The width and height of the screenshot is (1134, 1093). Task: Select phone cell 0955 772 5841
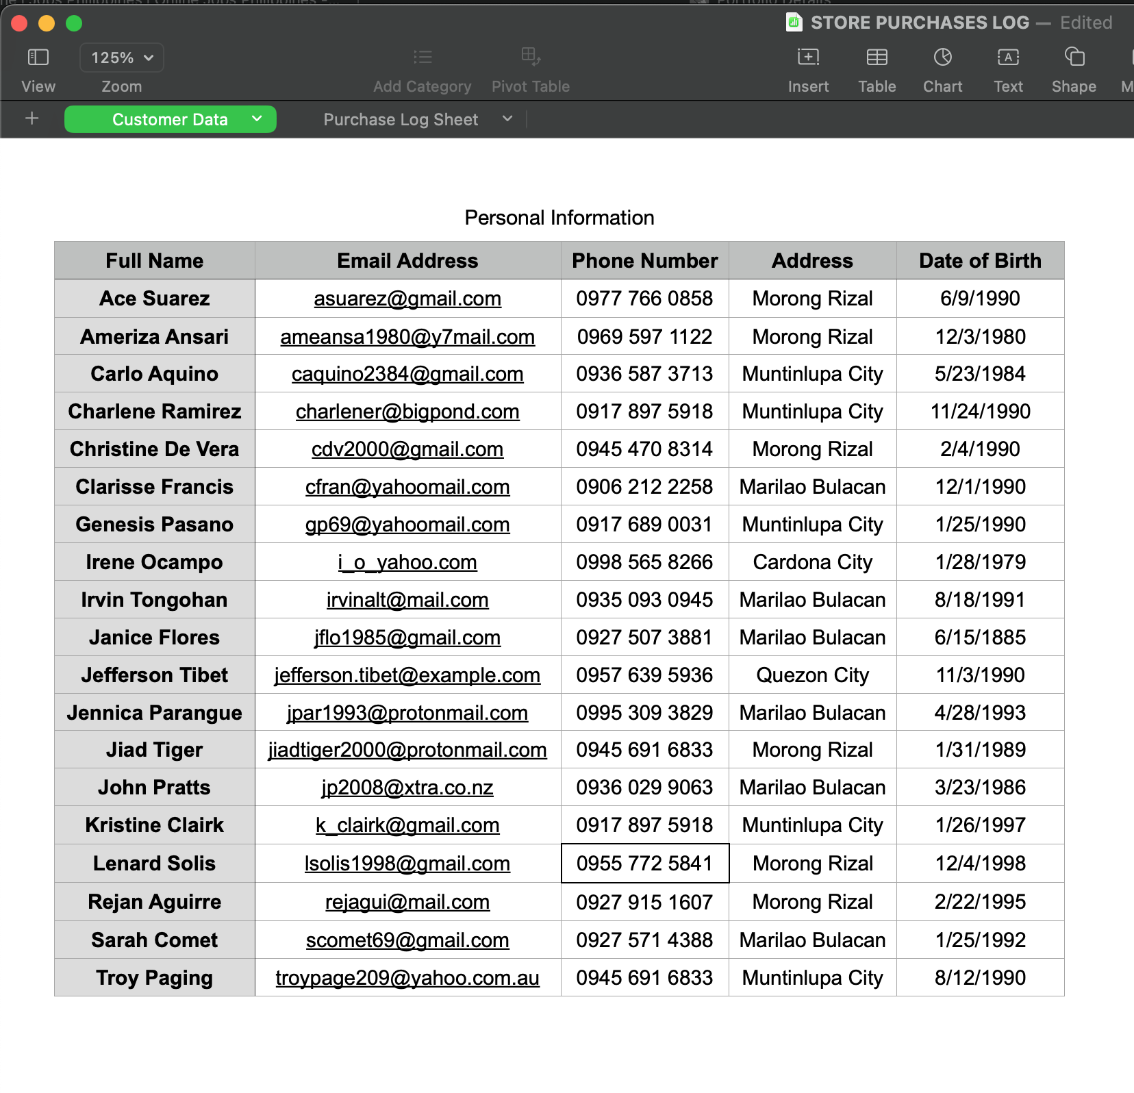pyautogui.click(x=645, y=864)
